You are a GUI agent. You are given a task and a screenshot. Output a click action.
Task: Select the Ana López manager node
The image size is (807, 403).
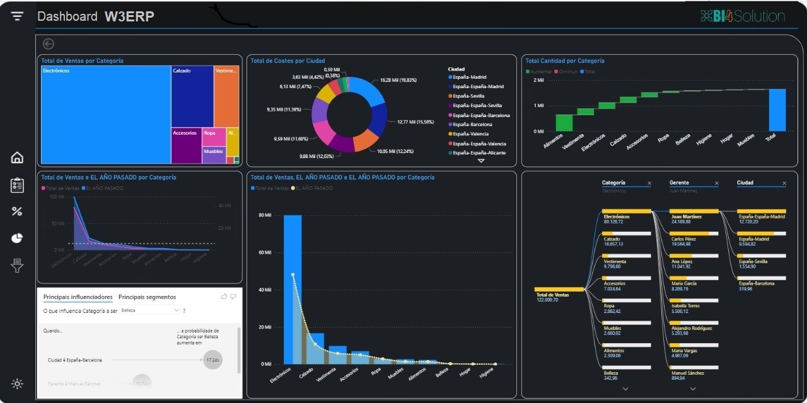point(694,261)
